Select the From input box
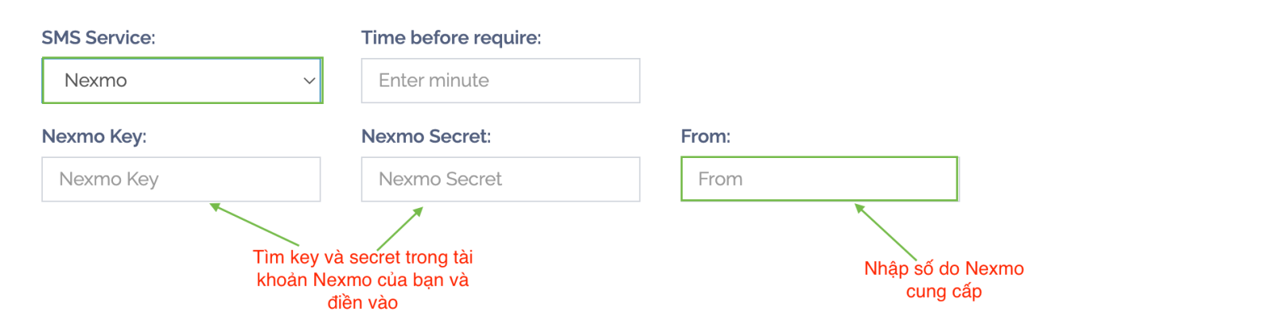 819,179
